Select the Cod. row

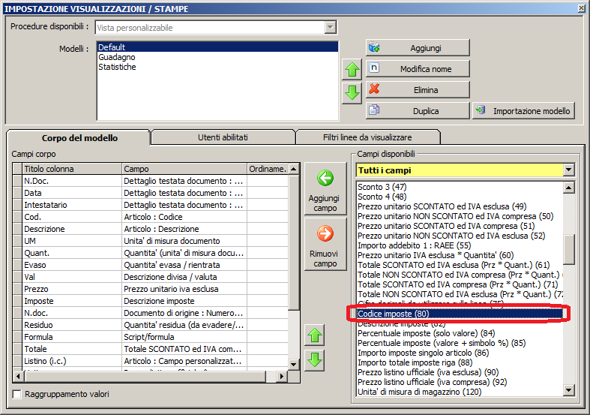click(151, 217)
